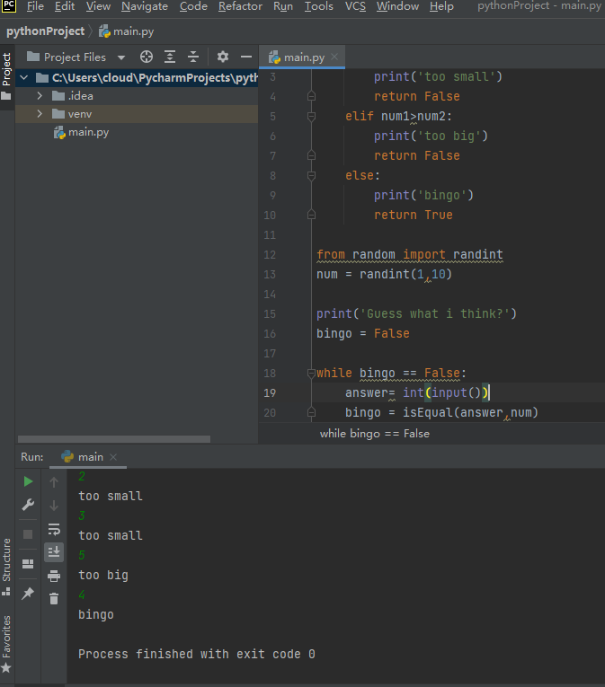Click the locate/select opened file crosshair icon
This screenshot has height=687, width=605.
tap(147, 57)
